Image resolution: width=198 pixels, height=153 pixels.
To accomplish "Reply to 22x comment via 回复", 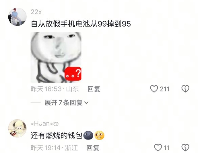I will 94,89.
